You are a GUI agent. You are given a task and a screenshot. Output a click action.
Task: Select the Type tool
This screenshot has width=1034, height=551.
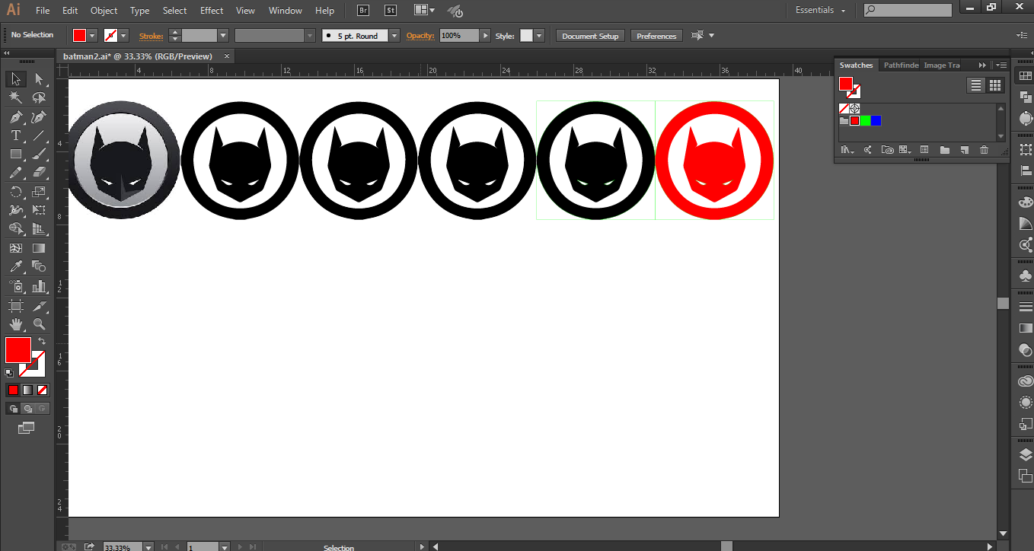[15, 135]
